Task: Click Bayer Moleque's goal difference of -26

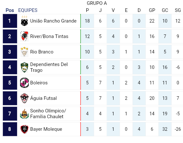Action: pos(178,129)
